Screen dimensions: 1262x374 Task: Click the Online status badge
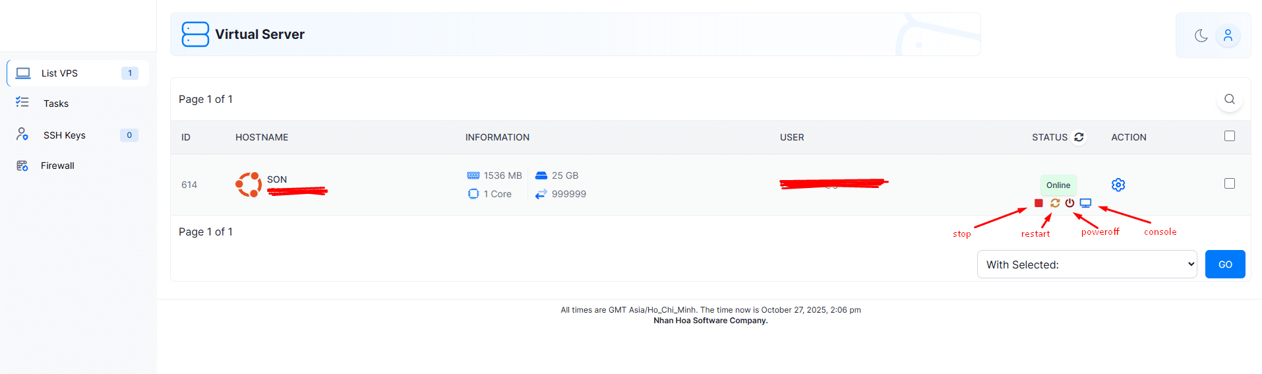pyautogui.click(x=1058, y=185)
